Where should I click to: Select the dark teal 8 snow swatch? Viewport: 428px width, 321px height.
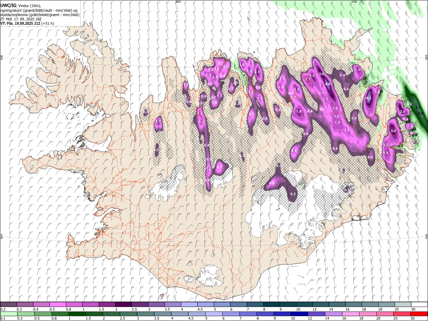click(272, 304)
